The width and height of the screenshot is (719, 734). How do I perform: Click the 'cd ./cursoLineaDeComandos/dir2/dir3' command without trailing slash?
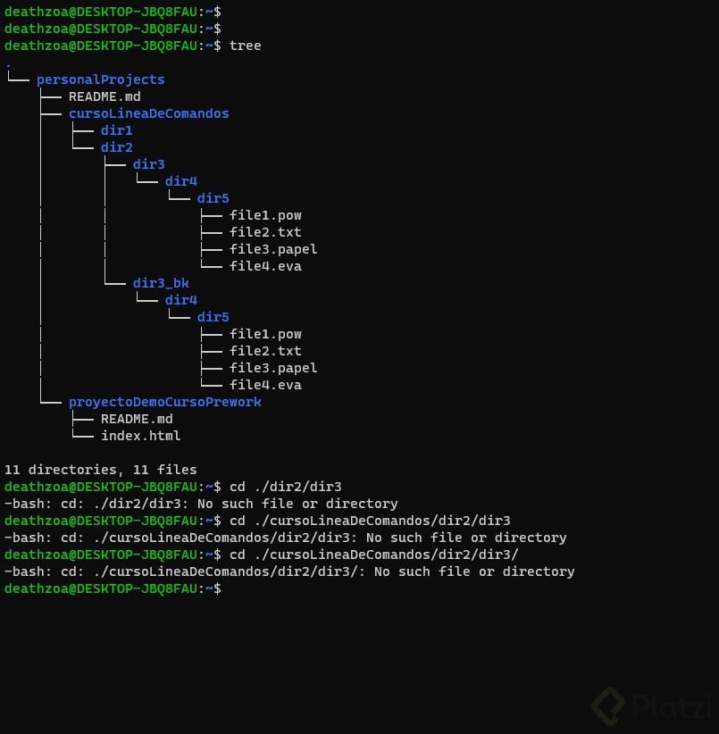(370, 521)
